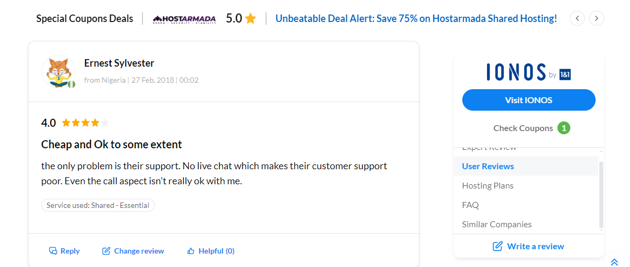630x267 pixels.
Task: Click the scroll-to-top double chevron icon
Action: (x=614, y=262)
